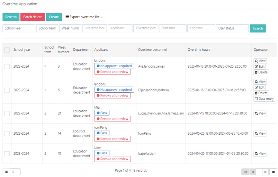View the week 3 overtime record
The image size is (278, 177).
click(x=260, y=61)
